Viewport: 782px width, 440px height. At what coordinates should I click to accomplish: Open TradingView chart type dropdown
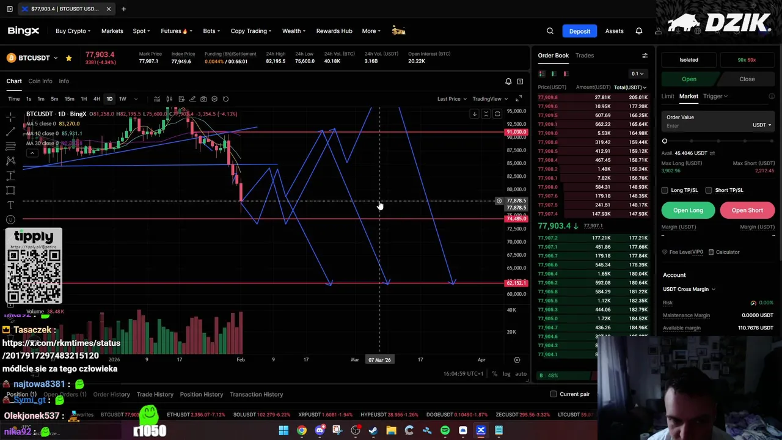point(491,99)
